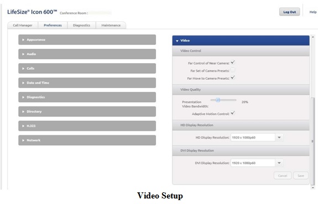The height and width of the screenshot is (204, 318).
Task: Toggle Adaptive Motion Control checkbox
Action: tap(233, 113)
